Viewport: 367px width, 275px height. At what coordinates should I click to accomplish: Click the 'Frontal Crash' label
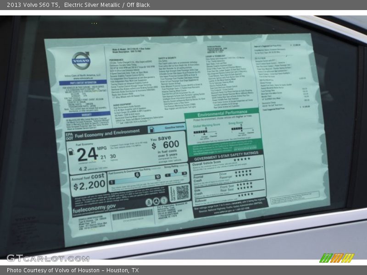pos(198,179)
